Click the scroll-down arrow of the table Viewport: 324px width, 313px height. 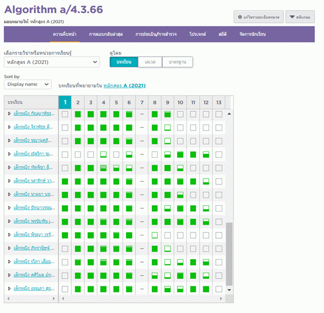tap(229, 290)
